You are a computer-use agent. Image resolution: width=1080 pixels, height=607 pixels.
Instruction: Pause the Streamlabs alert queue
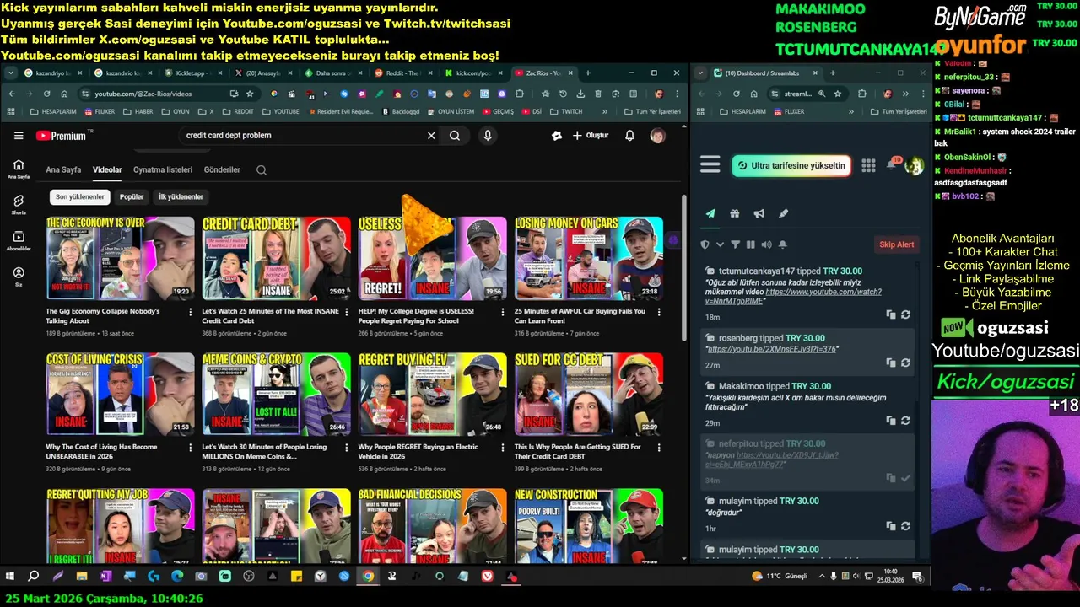[x=750, y=244]
